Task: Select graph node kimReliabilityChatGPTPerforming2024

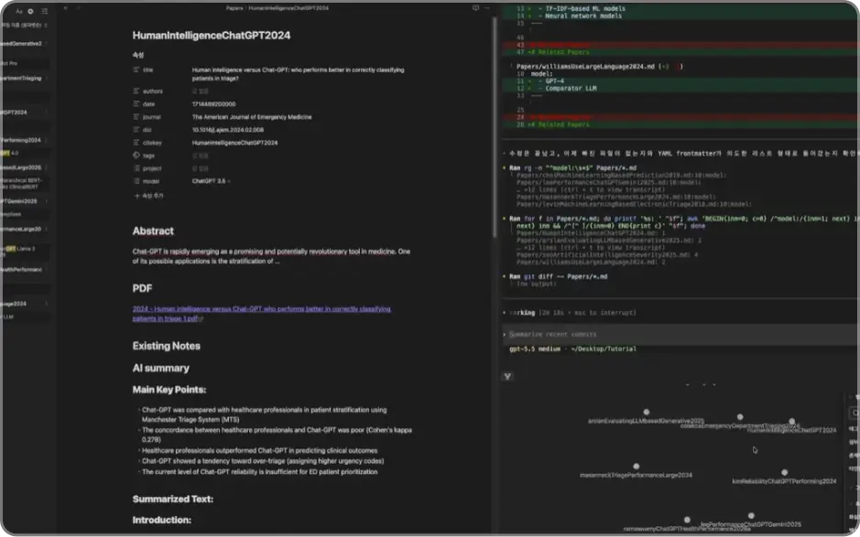Action: 784,472
